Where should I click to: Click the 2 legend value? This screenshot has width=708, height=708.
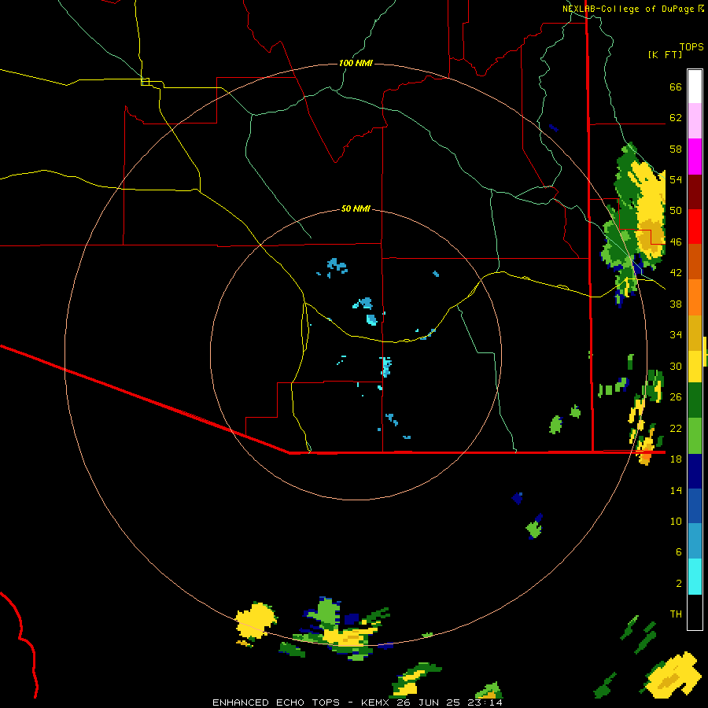click(x=679, y=584)
